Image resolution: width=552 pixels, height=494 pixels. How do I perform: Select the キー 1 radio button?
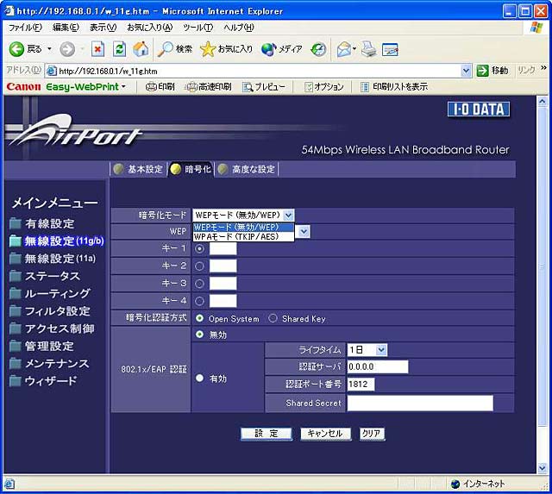point(199,249)
